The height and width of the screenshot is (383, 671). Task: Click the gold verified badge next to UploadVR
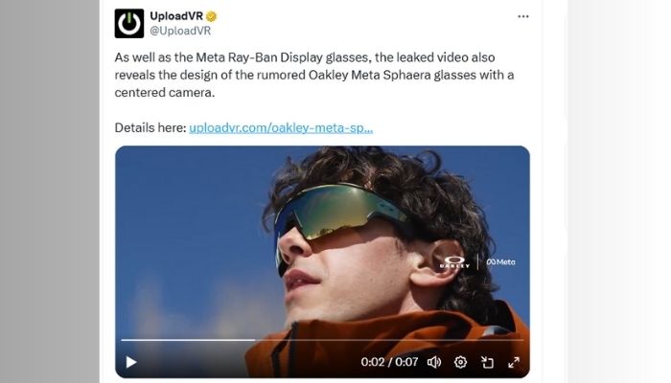click(x=211, y=16)
